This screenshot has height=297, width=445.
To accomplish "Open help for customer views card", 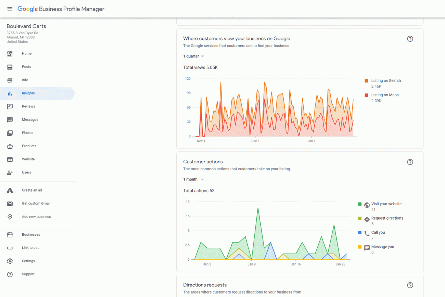I will tap(410, 39).
